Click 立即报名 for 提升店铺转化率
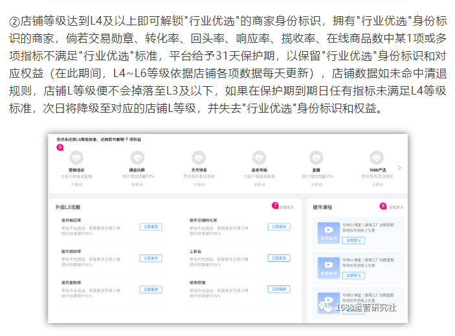 point(278,227)
